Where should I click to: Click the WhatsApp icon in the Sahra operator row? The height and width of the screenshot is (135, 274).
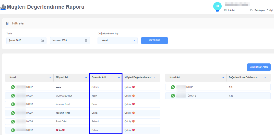tap(13, 130)
